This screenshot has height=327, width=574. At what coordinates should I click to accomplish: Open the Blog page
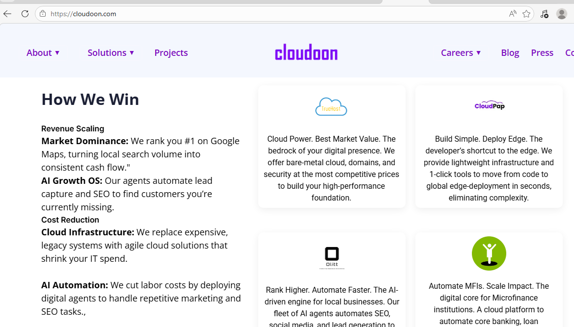pyautogui.click(x=510, y=52)
